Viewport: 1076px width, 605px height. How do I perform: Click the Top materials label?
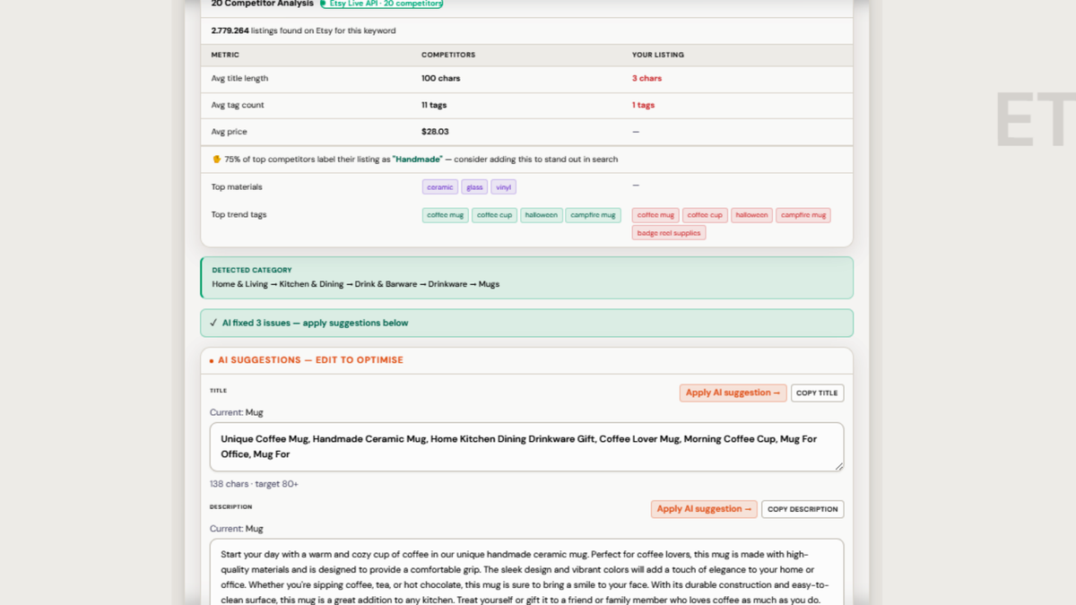pyautogui.click(x=237, y=187)
